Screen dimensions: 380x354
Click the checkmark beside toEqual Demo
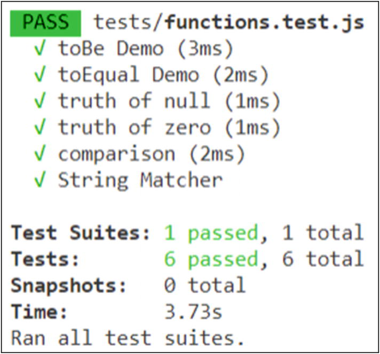(x=40, y=76)
